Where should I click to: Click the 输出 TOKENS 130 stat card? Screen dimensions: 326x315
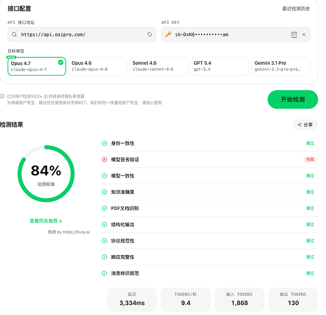point(293,300)
